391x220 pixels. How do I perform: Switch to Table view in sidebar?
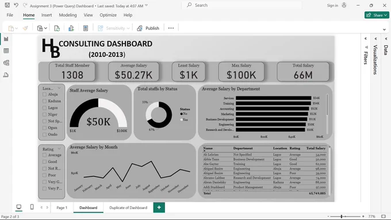point(6,51)
